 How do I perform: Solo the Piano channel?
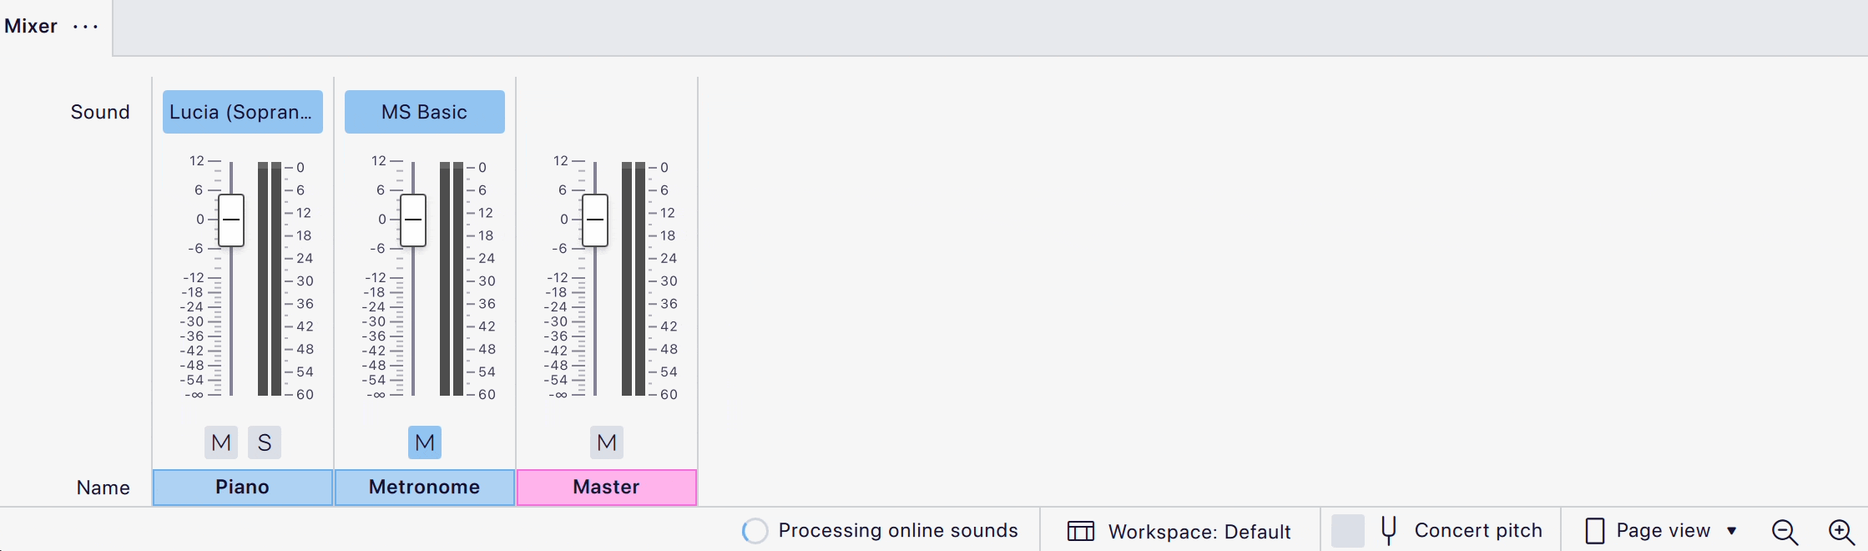coord(265,442)
